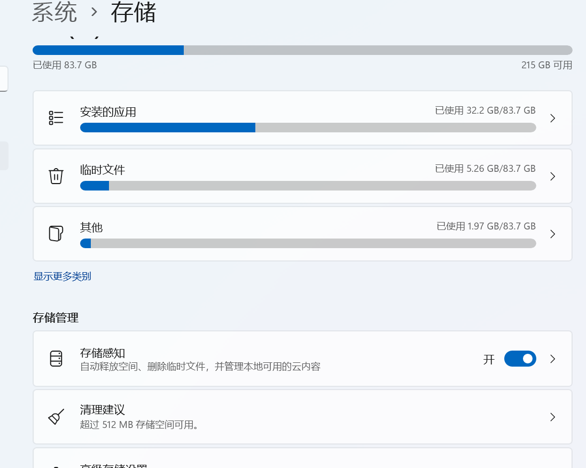Click the cleanup recommendations broom icon

coord(56,417)
